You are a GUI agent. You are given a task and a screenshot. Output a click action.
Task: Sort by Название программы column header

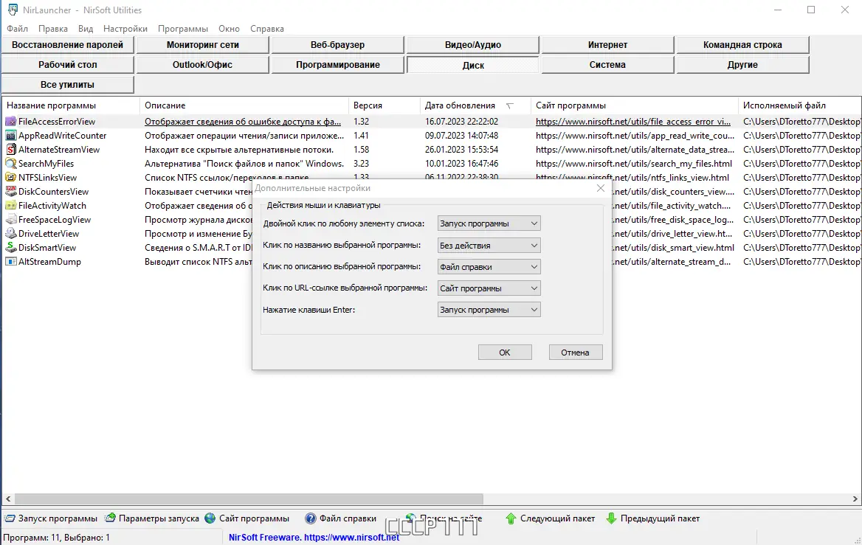coord(71,105)
